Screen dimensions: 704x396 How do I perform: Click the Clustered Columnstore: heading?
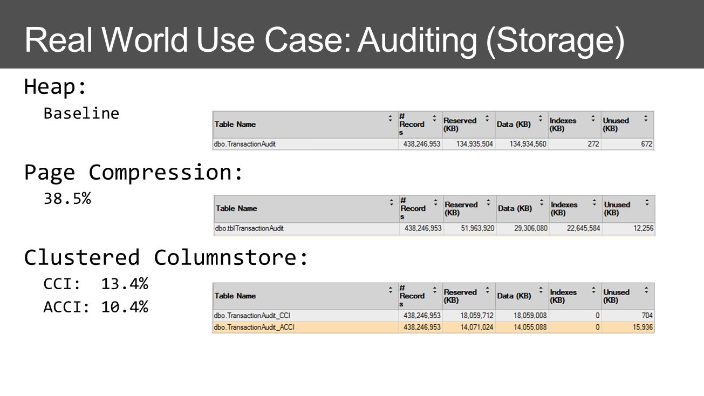pos(166,257)
